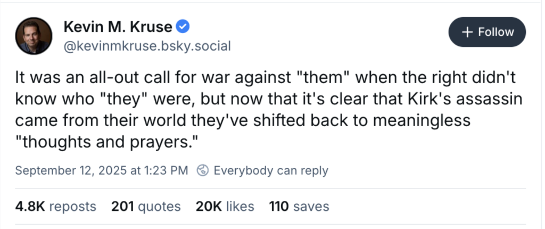The height and width of the screenshot is (229, 545).
Task: Click the globe icon beside reply setting
Action: [202, 171]
